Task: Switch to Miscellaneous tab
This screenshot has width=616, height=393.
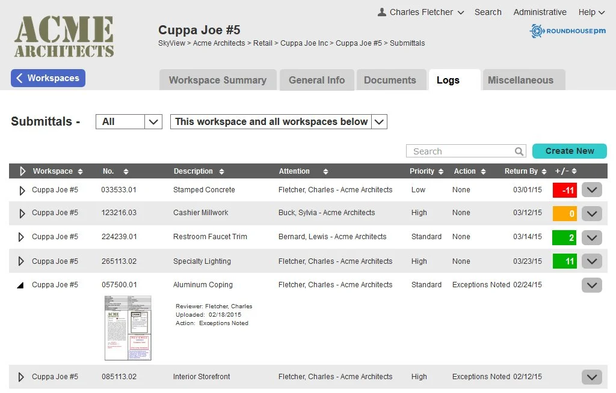Action: pyautogui.click(x=524, y=80)
